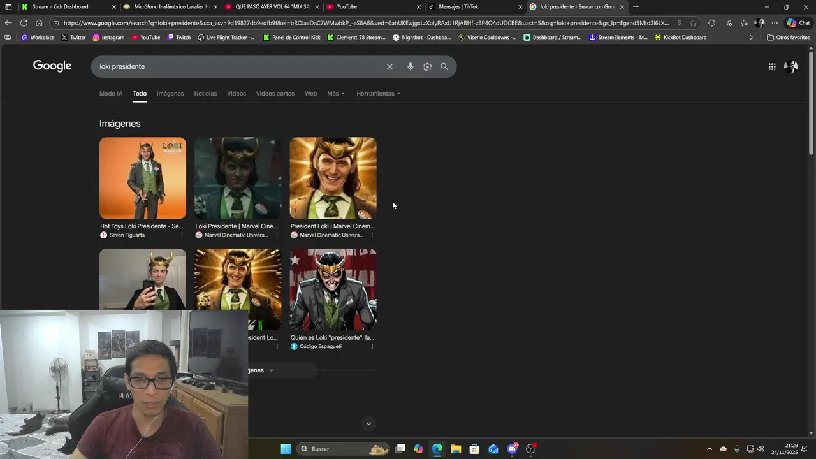The image size is (816, 459).
Task: Open the Google apps grid
Action: point(772,67)
